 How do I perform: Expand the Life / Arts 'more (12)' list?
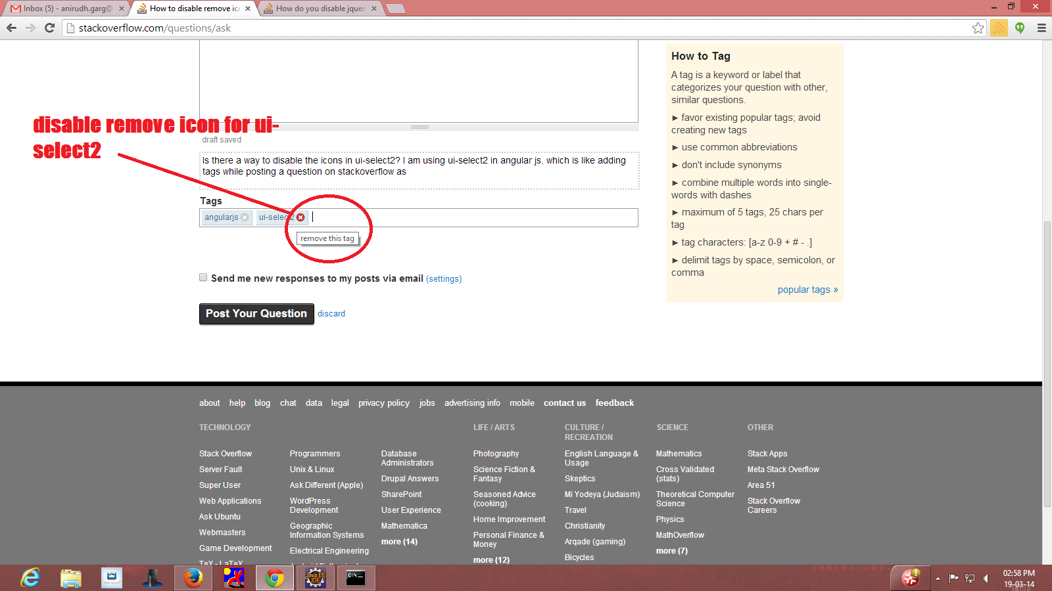491,560
